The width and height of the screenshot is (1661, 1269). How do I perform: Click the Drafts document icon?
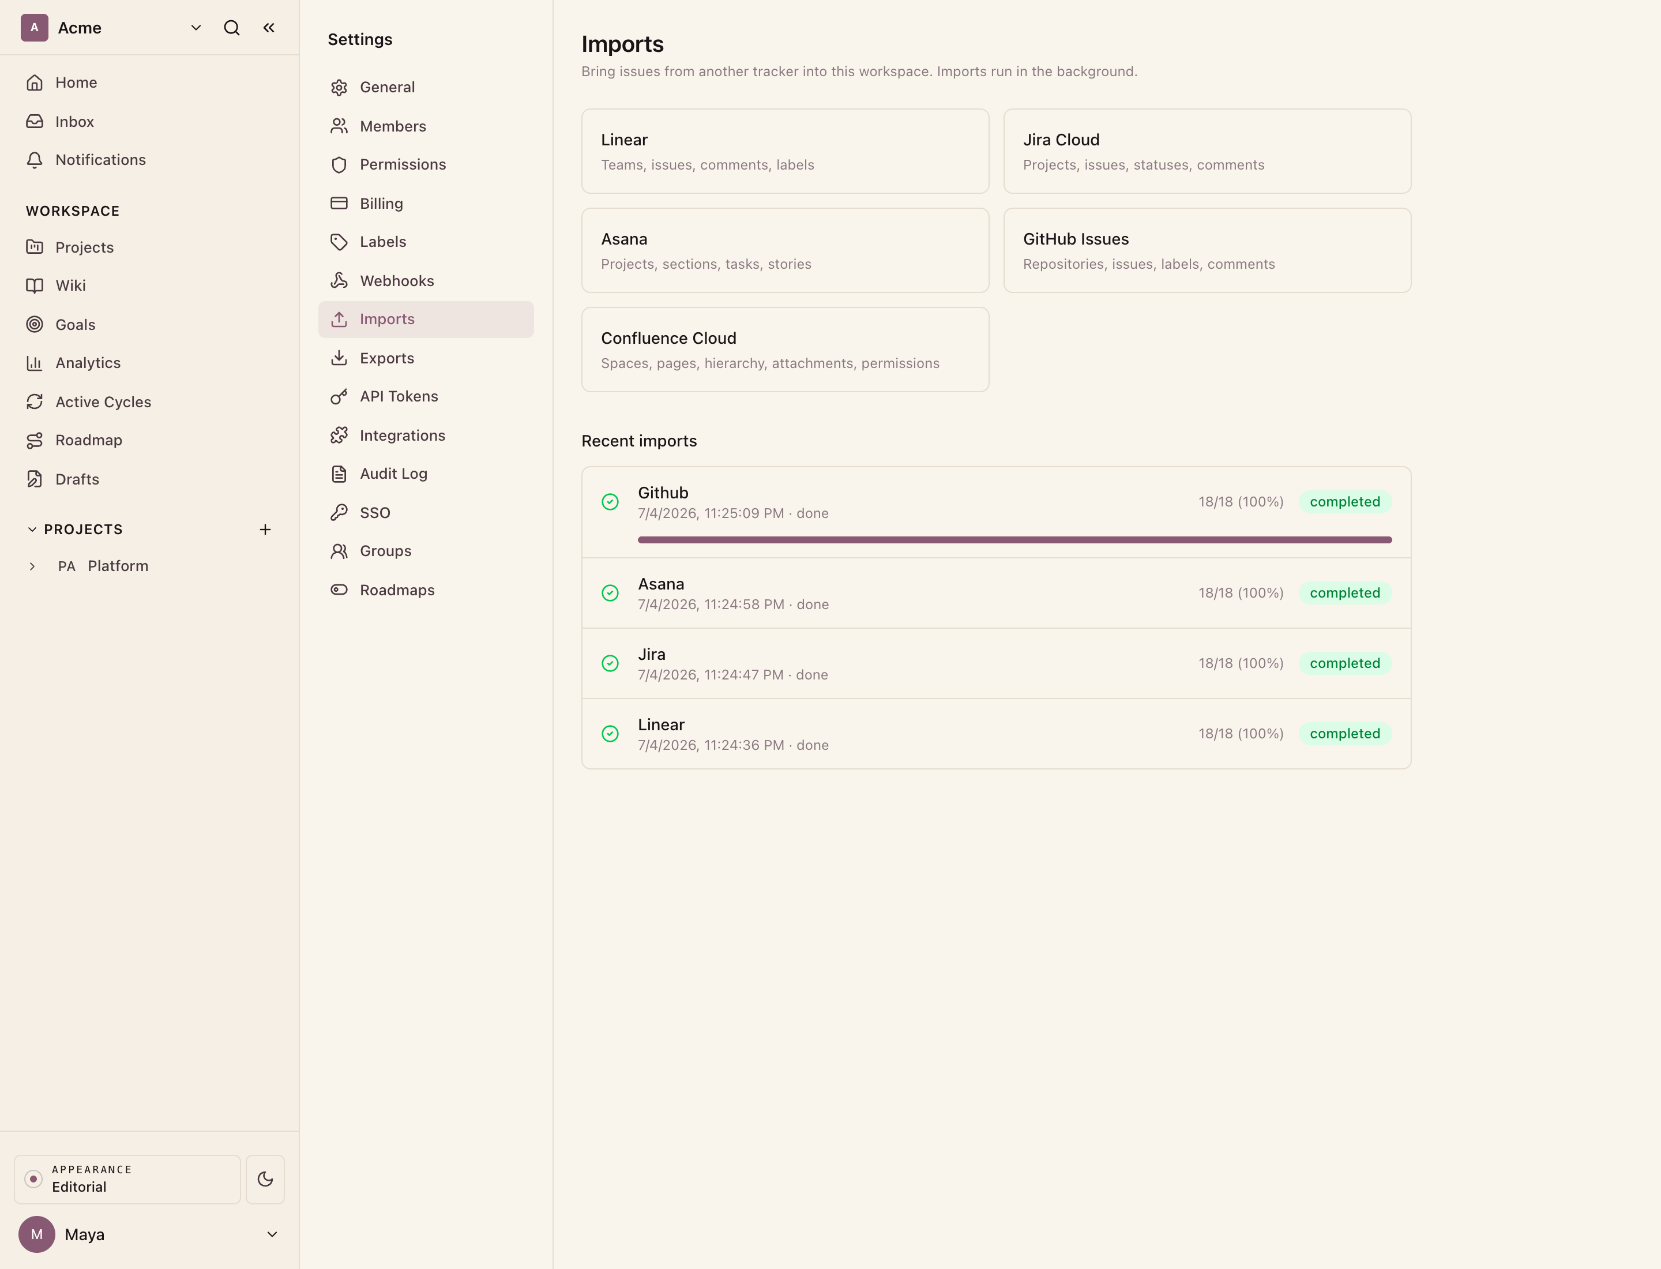pyautogui.click(x=35, y=479)
